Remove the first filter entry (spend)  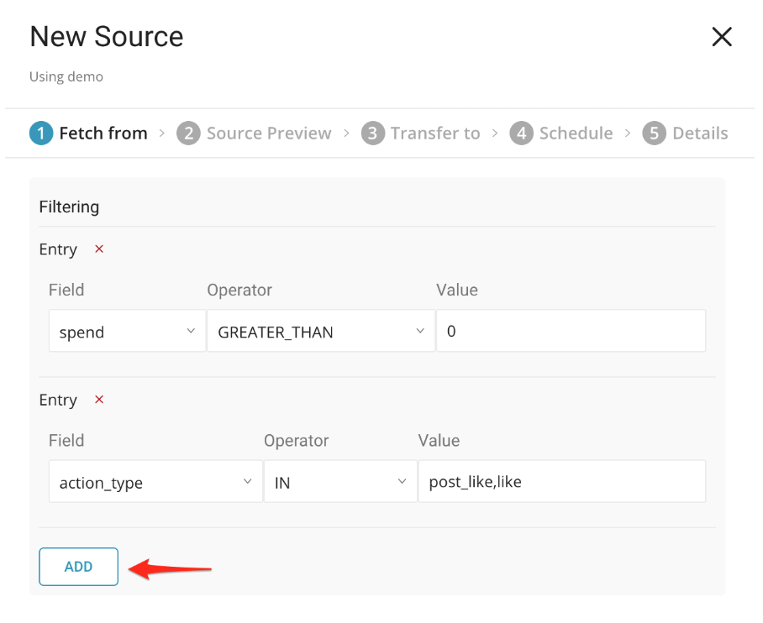tap(98, 249)
